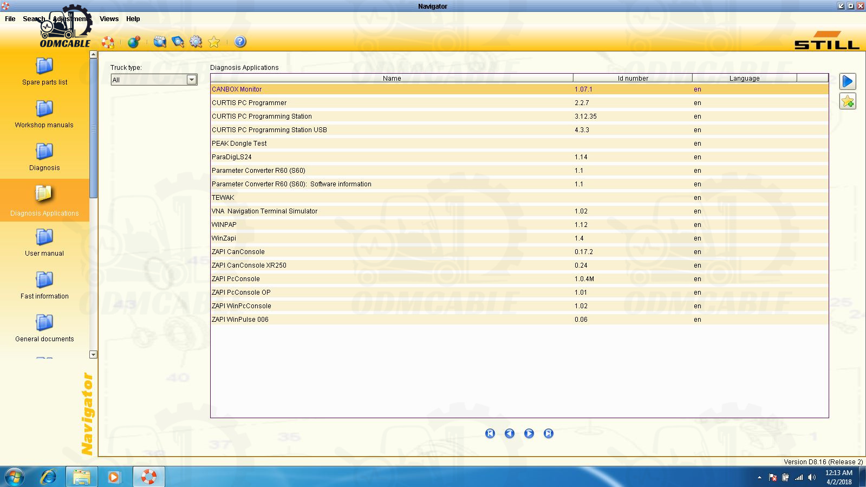Image resolution: width=866 pixels, height=487 pixels.
Task: Open media player from taskbar
Action: pyautogui.click(x=114, y=477)
